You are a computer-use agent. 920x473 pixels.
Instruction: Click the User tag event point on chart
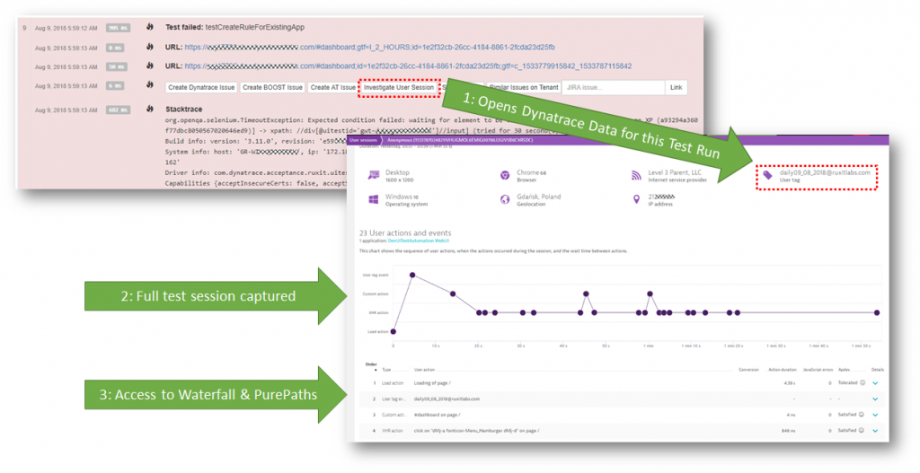point(412,275)
